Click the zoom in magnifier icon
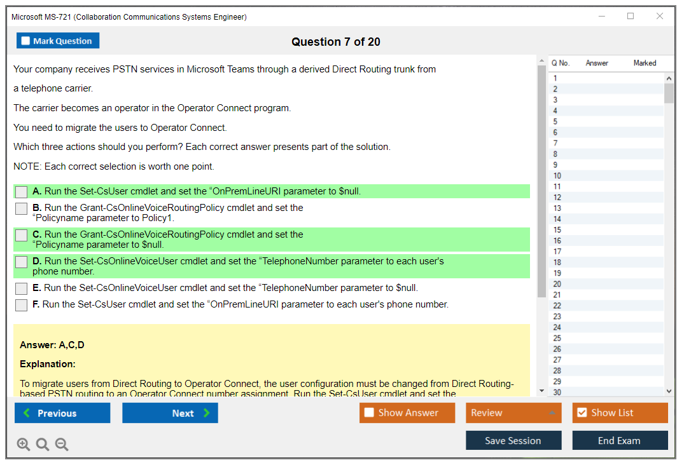 pos(23,444)
